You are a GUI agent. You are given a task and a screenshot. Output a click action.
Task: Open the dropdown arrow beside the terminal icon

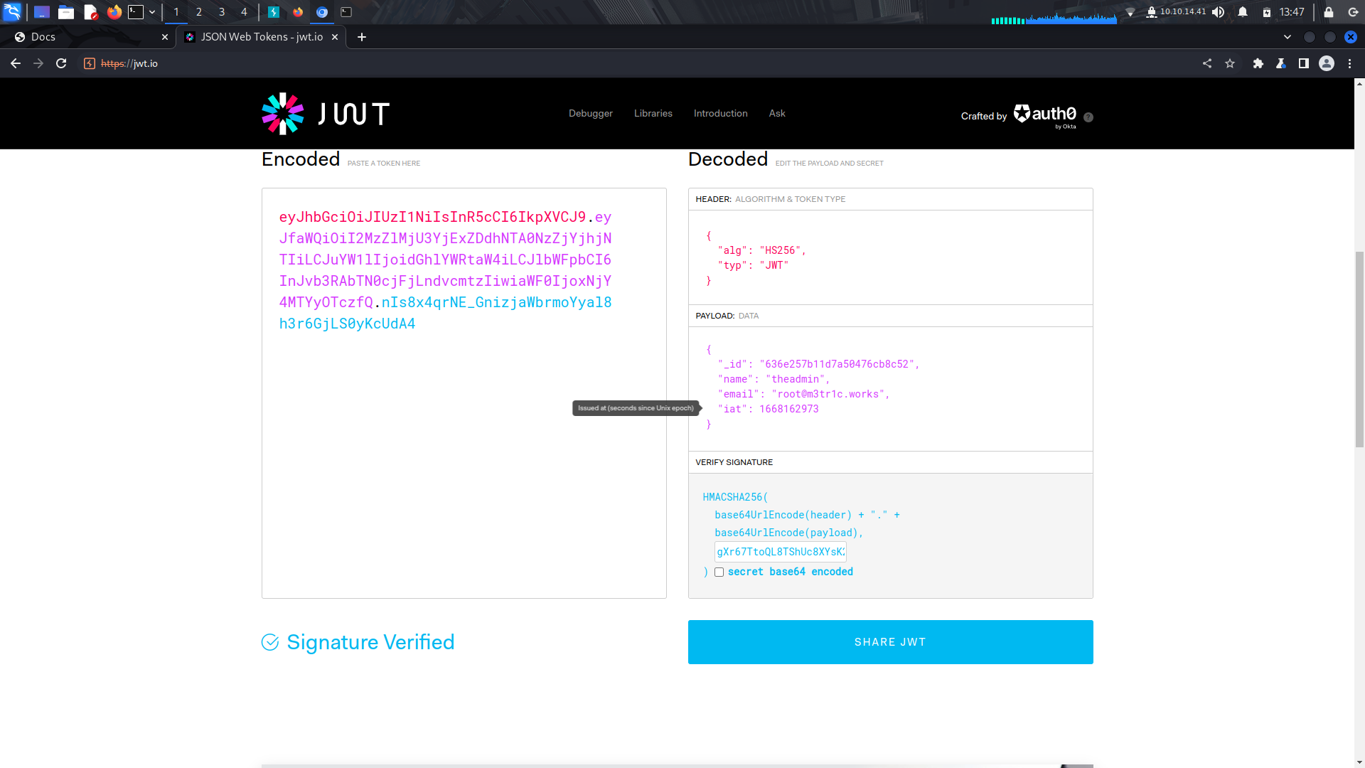point(151,11)
